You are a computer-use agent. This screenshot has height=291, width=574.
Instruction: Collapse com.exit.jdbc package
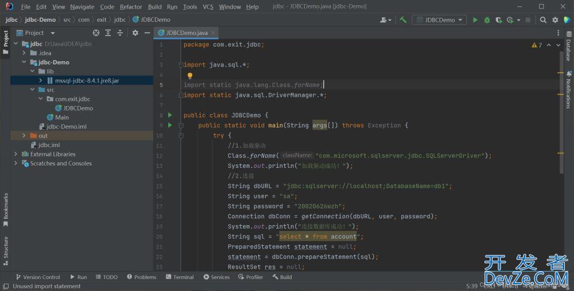(41, 99)
